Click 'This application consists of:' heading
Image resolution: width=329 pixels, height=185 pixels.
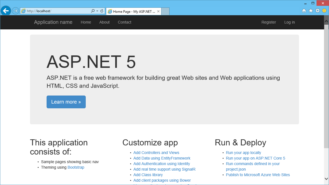[x=59, y=147]
